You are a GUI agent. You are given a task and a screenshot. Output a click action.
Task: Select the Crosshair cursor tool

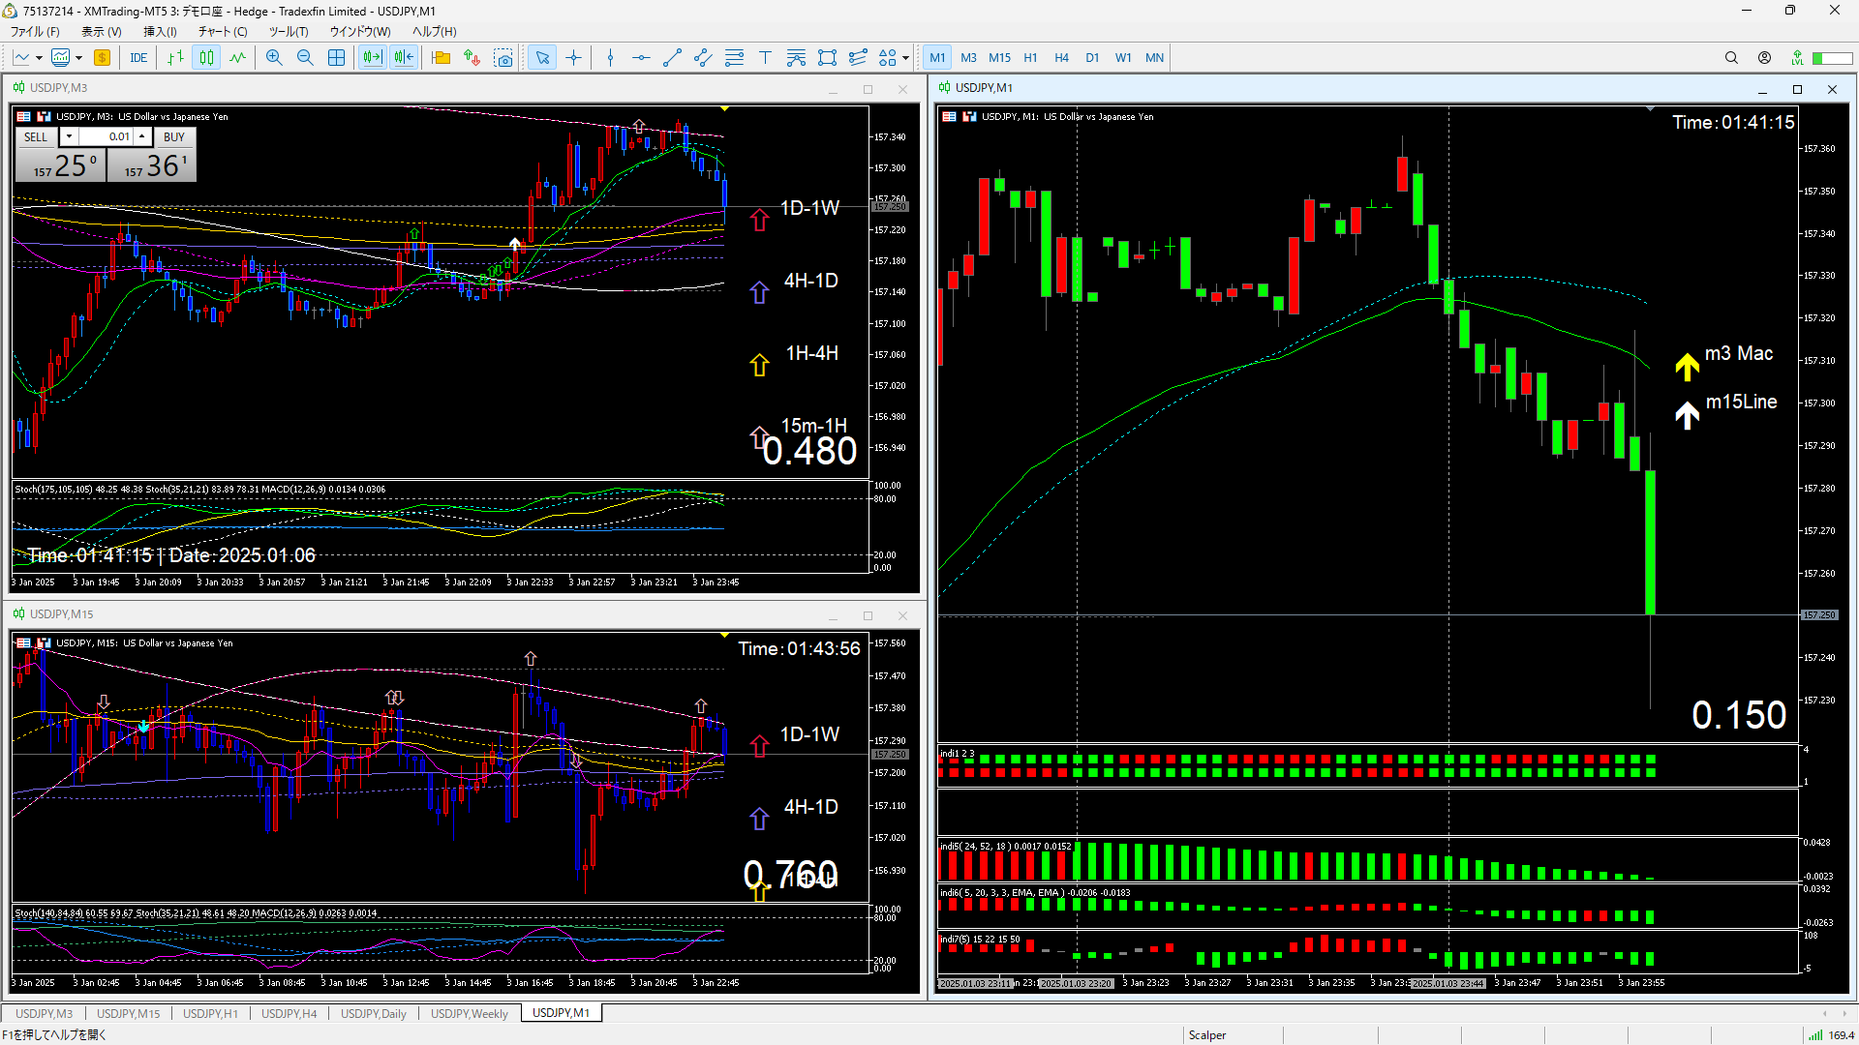point(573,58)
